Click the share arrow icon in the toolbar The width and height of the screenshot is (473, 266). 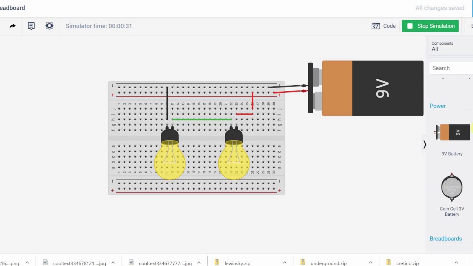[13, 26]
